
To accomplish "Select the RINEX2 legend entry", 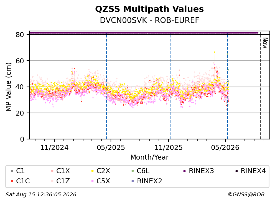I will coord(147,181).
